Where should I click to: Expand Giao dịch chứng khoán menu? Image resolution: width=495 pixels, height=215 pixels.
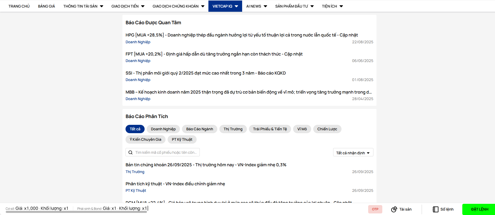pos(178,6)
